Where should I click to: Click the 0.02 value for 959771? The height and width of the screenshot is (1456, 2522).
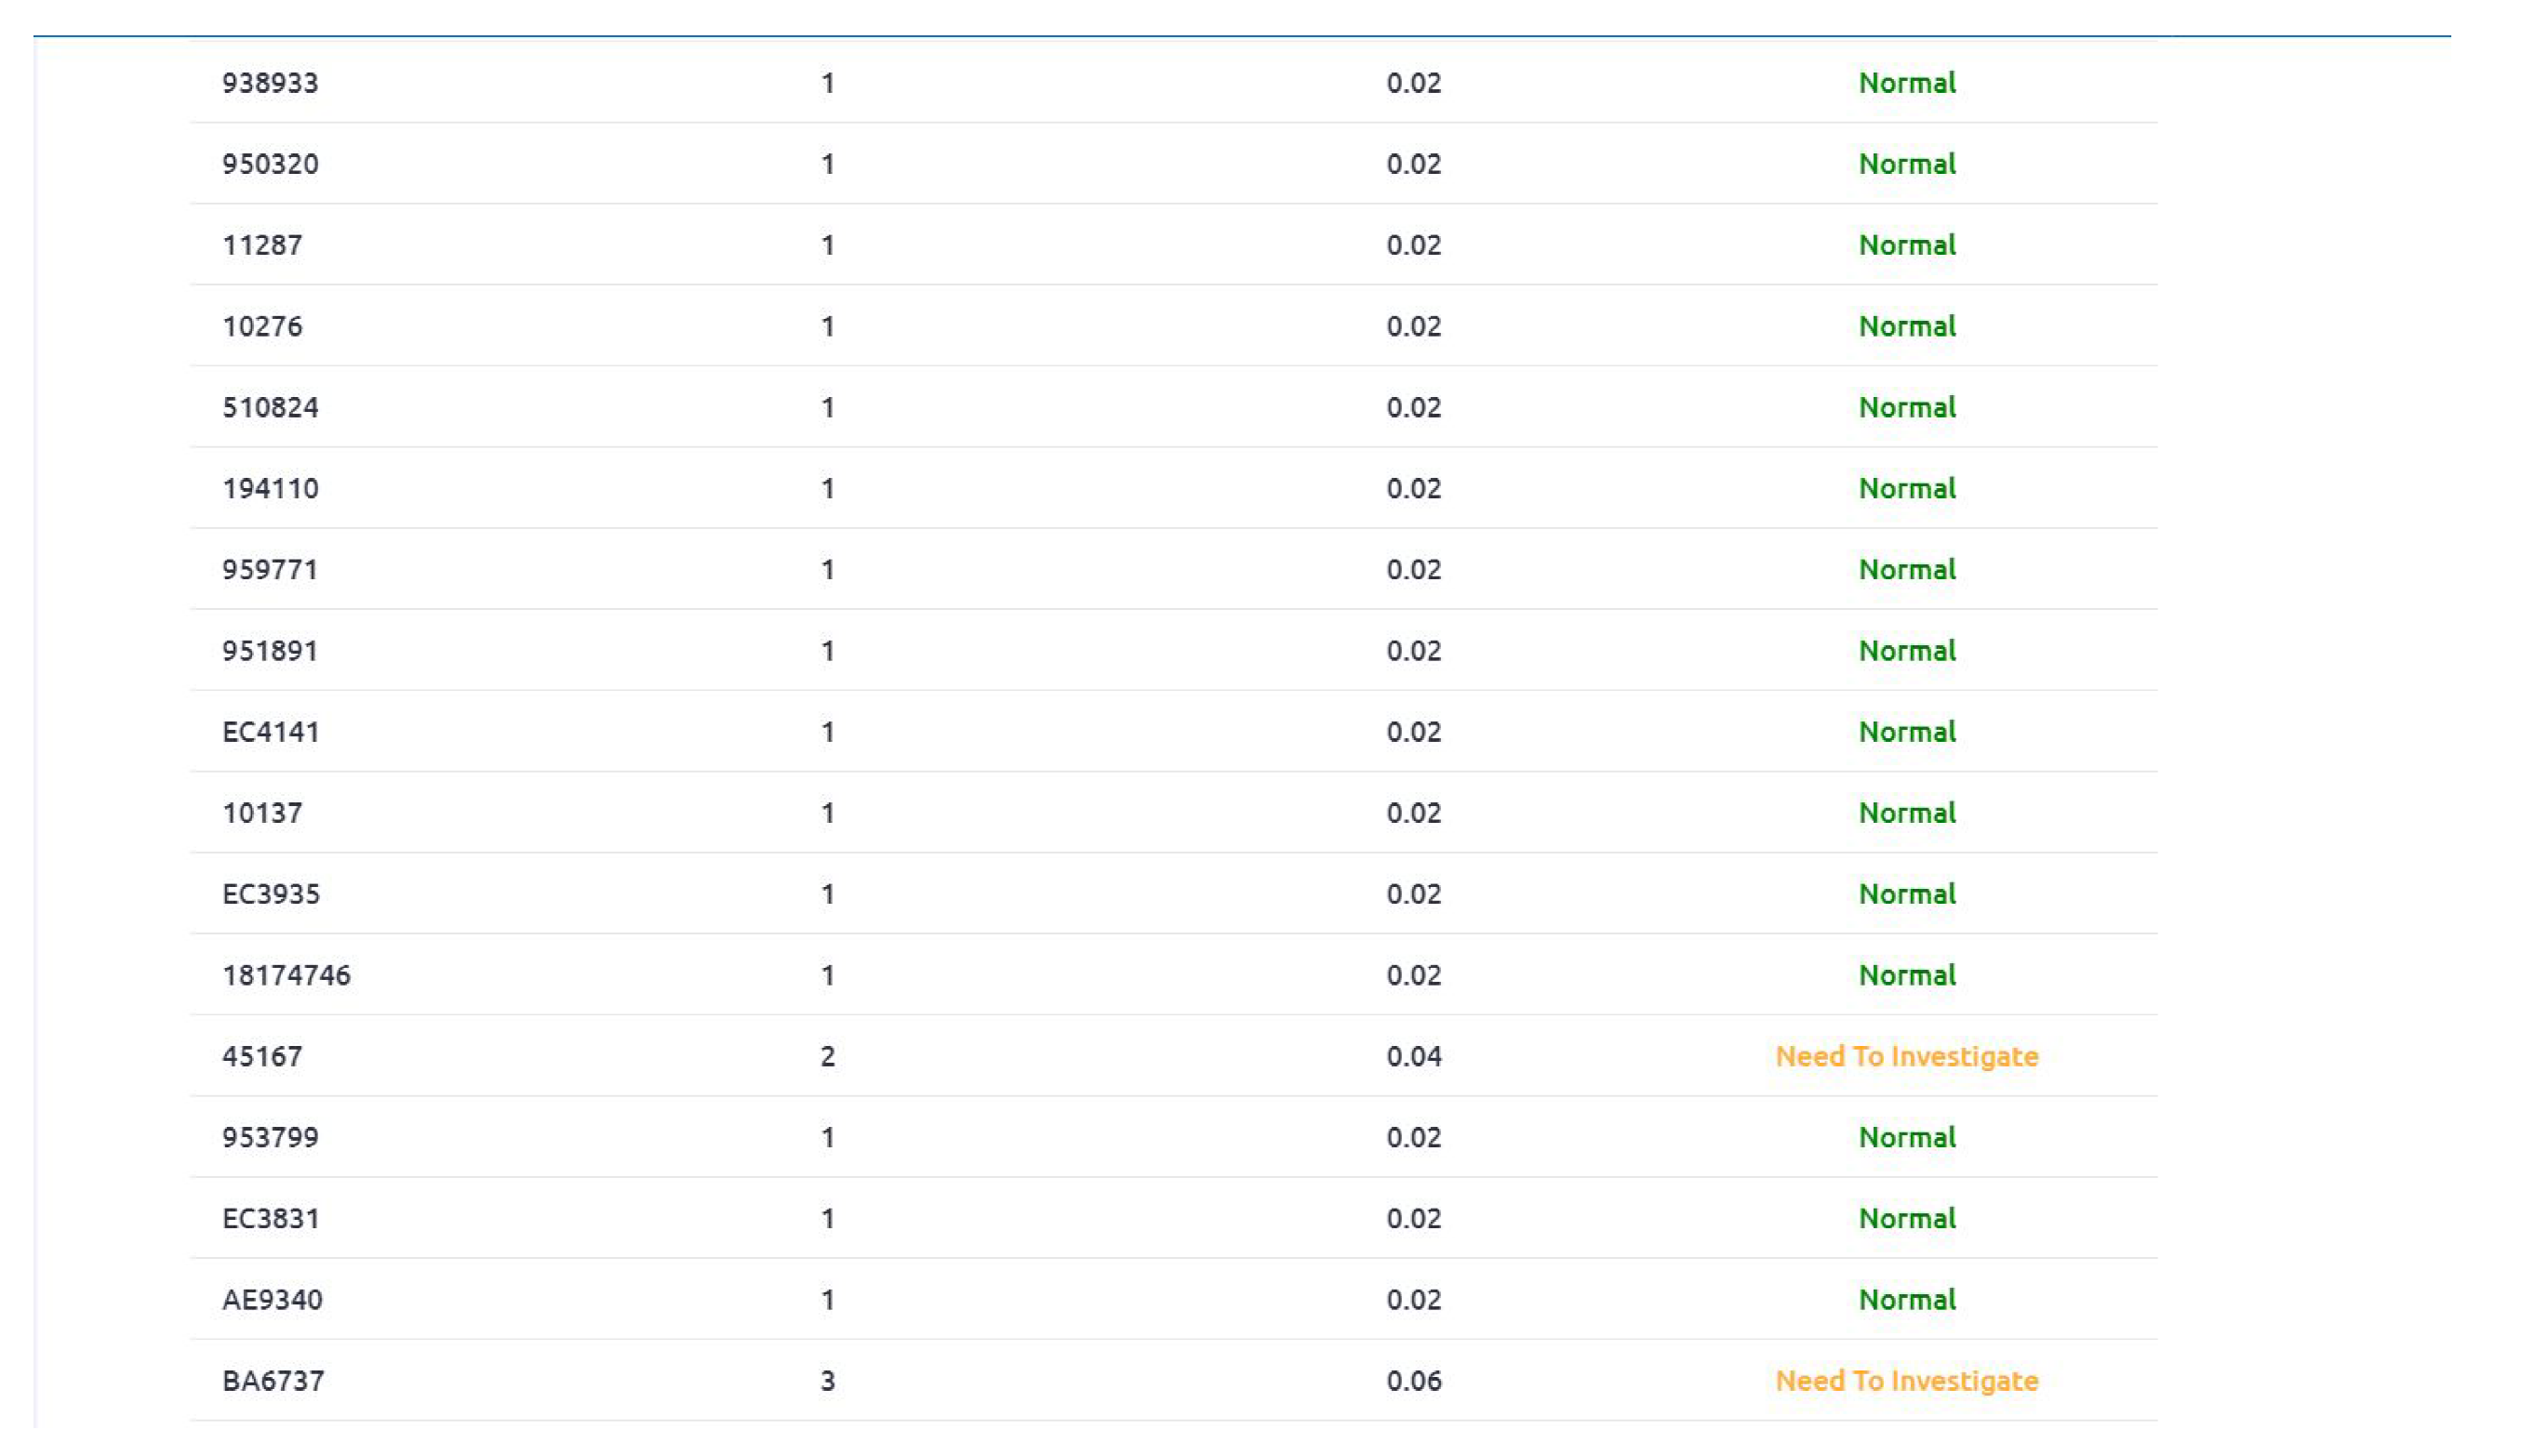click(x=1412, y=570)
